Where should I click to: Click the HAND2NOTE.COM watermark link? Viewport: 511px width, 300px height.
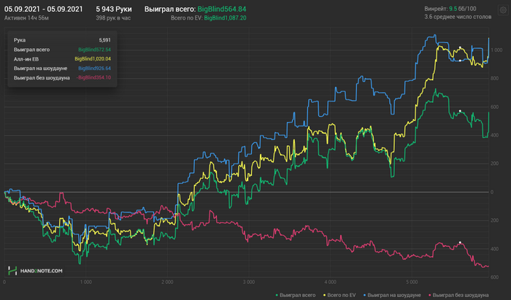pos(42,271)
